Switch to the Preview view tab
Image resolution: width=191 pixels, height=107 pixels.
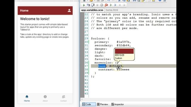pos(103,104)
